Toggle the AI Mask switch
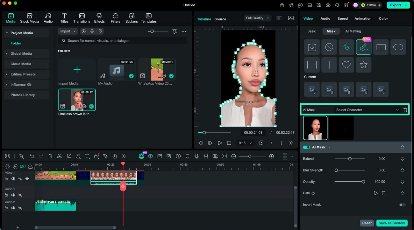 click(x=306, y=147)
